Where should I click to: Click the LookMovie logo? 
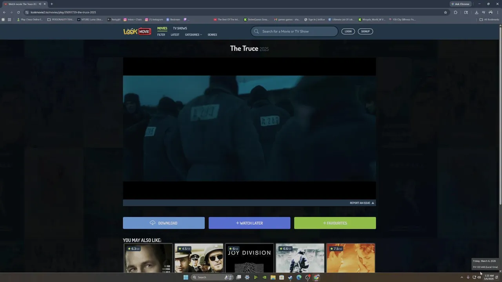[x=137, y=31]
